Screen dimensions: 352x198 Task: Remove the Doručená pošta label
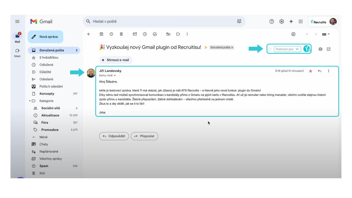tap(232, 48)
